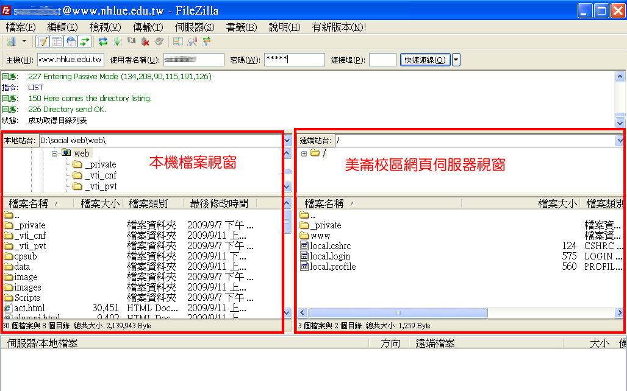Click the disconnect from server icon
This screenshot has width=627, height=391.
tap(145, 41)
